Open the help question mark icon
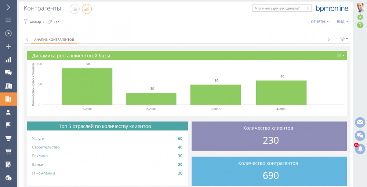The height and width of the screenshot is (187, 367). [360, 25]
